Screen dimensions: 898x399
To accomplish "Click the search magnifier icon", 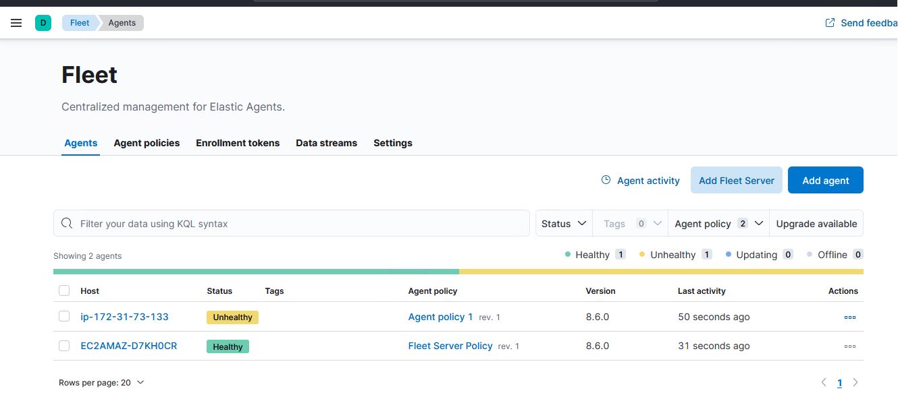I will click(x=67, y=223).
